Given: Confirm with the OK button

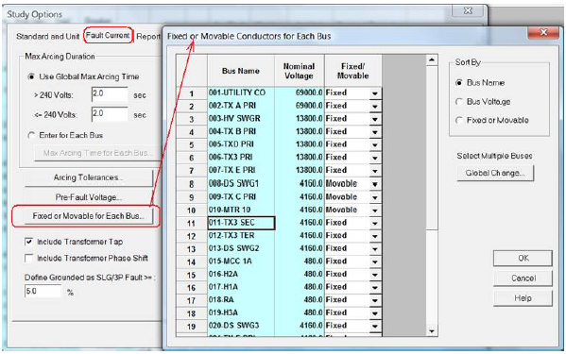Looking at the screenshot, I should (x=523, y=258).
